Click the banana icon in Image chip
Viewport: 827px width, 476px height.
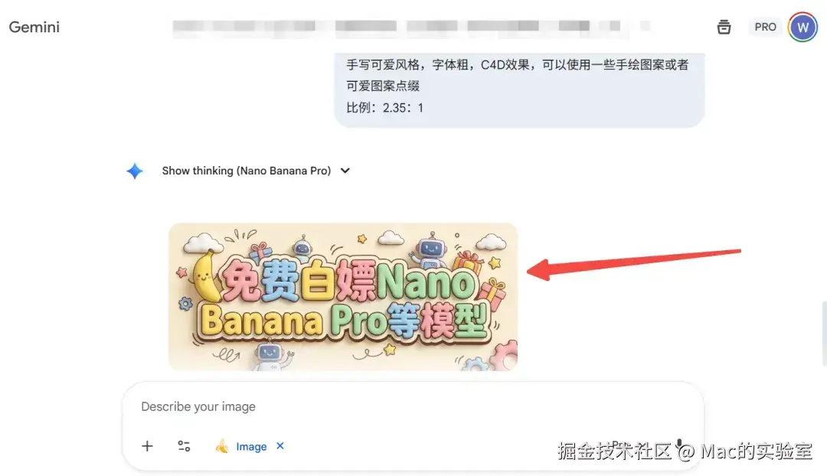[x=222, y=446]
